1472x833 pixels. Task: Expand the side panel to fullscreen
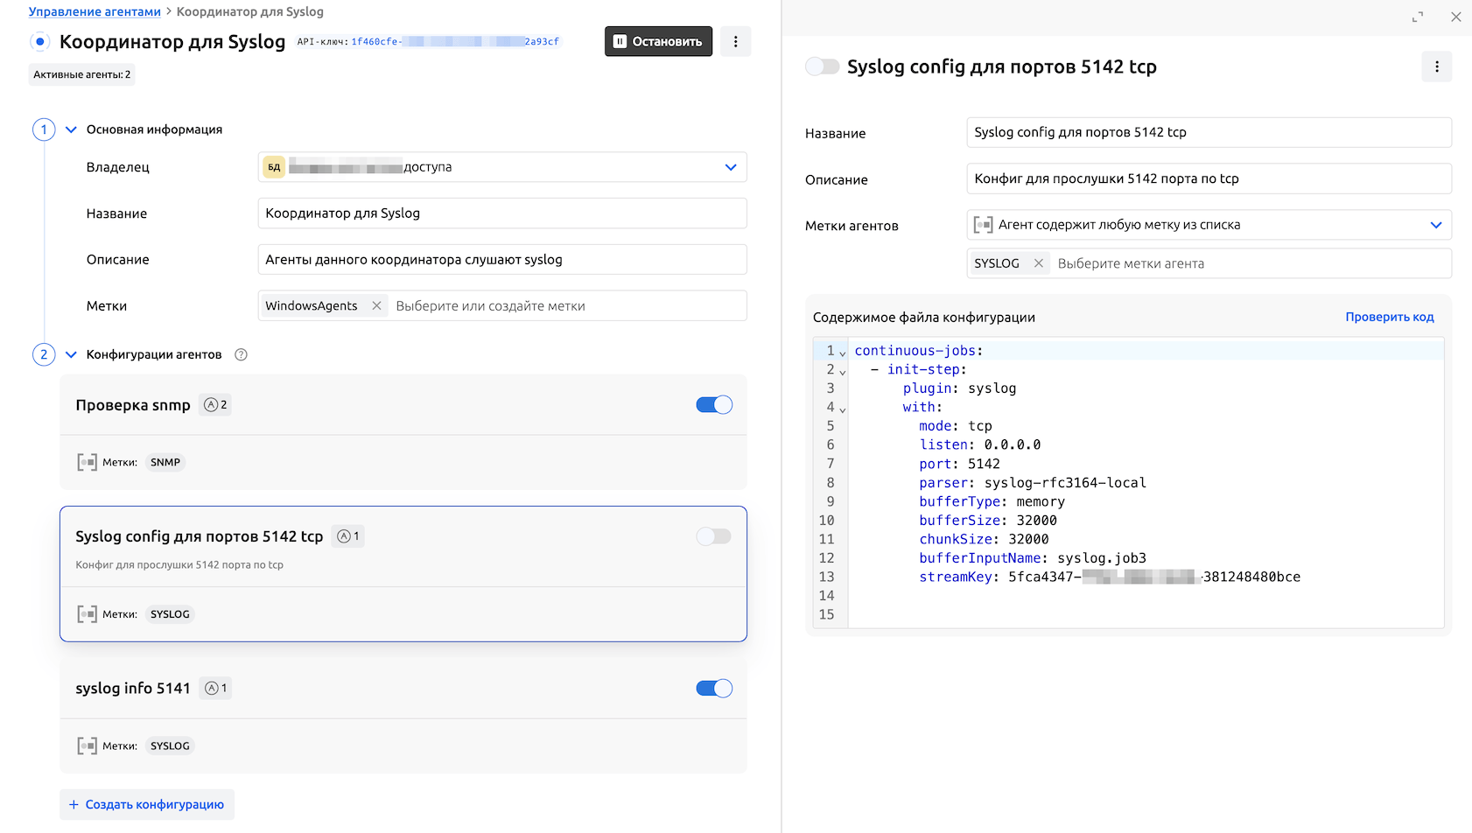click(x=1417, y=17)
